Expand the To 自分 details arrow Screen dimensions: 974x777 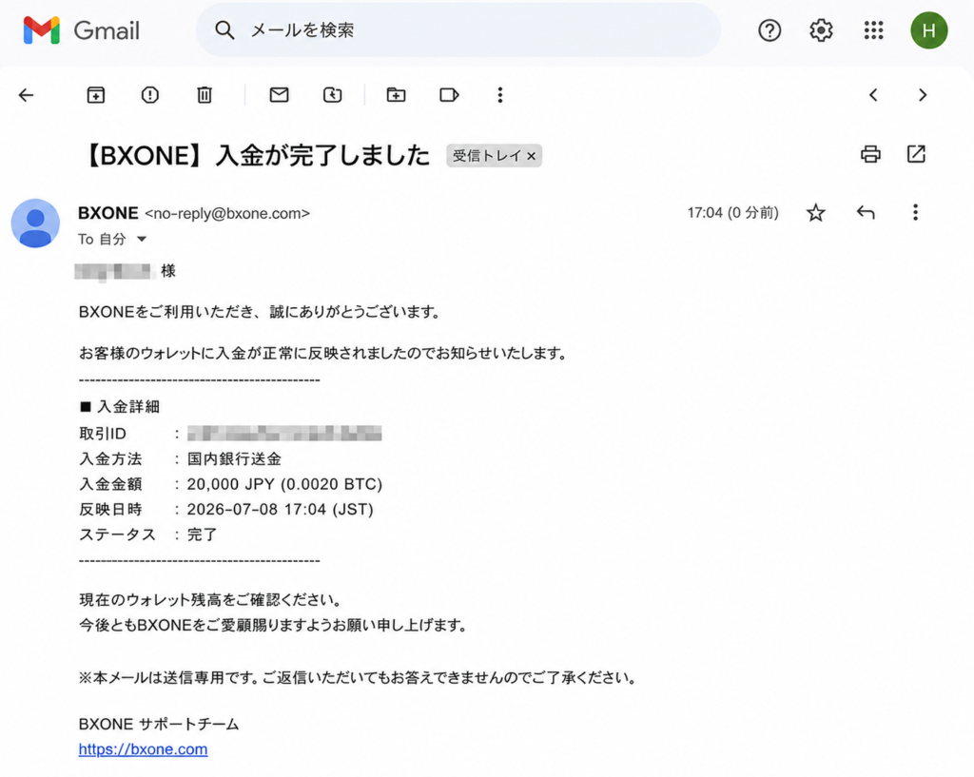point(142,239)
